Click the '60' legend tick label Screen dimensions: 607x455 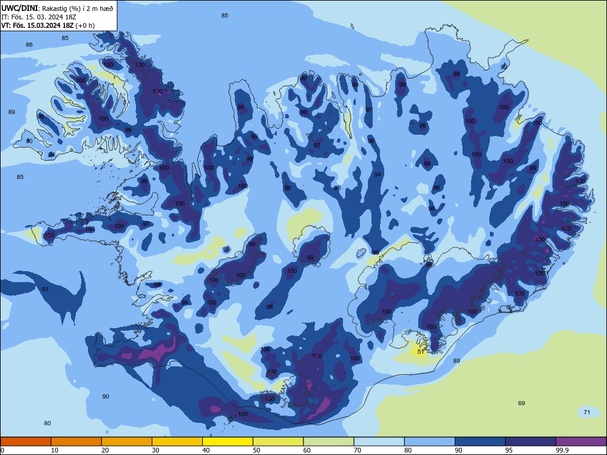click(x=307, y=450)
